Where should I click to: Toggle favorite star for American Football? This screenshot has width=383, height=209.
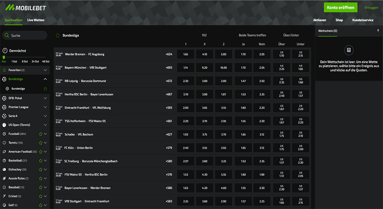pos(41,152)
